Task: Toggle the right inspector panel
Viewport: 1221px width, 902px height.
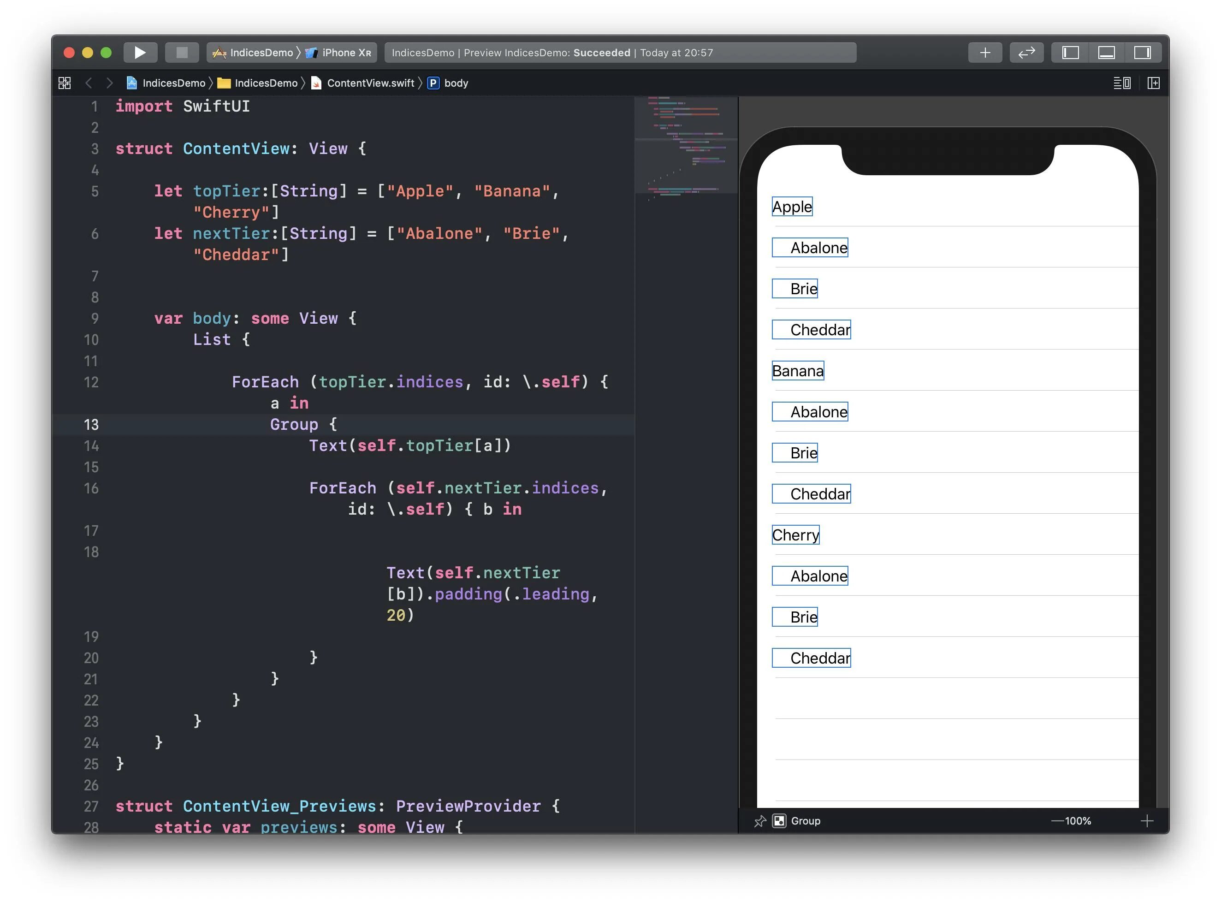Action: point(1142,53)
